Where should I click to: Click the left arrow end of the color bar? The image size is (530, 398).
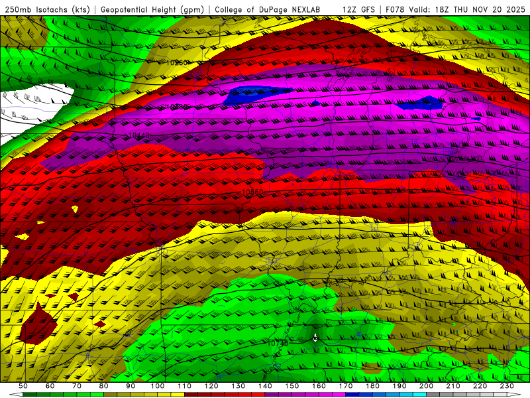tap(16, 394)
